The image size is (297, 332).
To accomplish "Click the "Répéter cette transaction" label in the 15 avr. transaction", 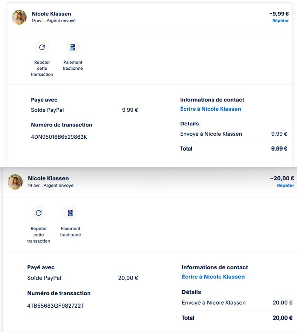I will [42, 68].
